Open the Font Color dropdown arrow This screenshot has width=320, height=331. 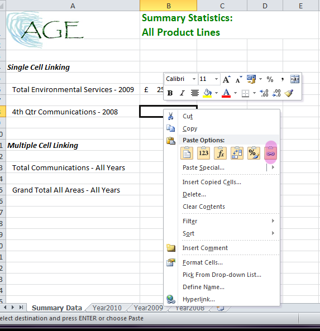[235, 93]
